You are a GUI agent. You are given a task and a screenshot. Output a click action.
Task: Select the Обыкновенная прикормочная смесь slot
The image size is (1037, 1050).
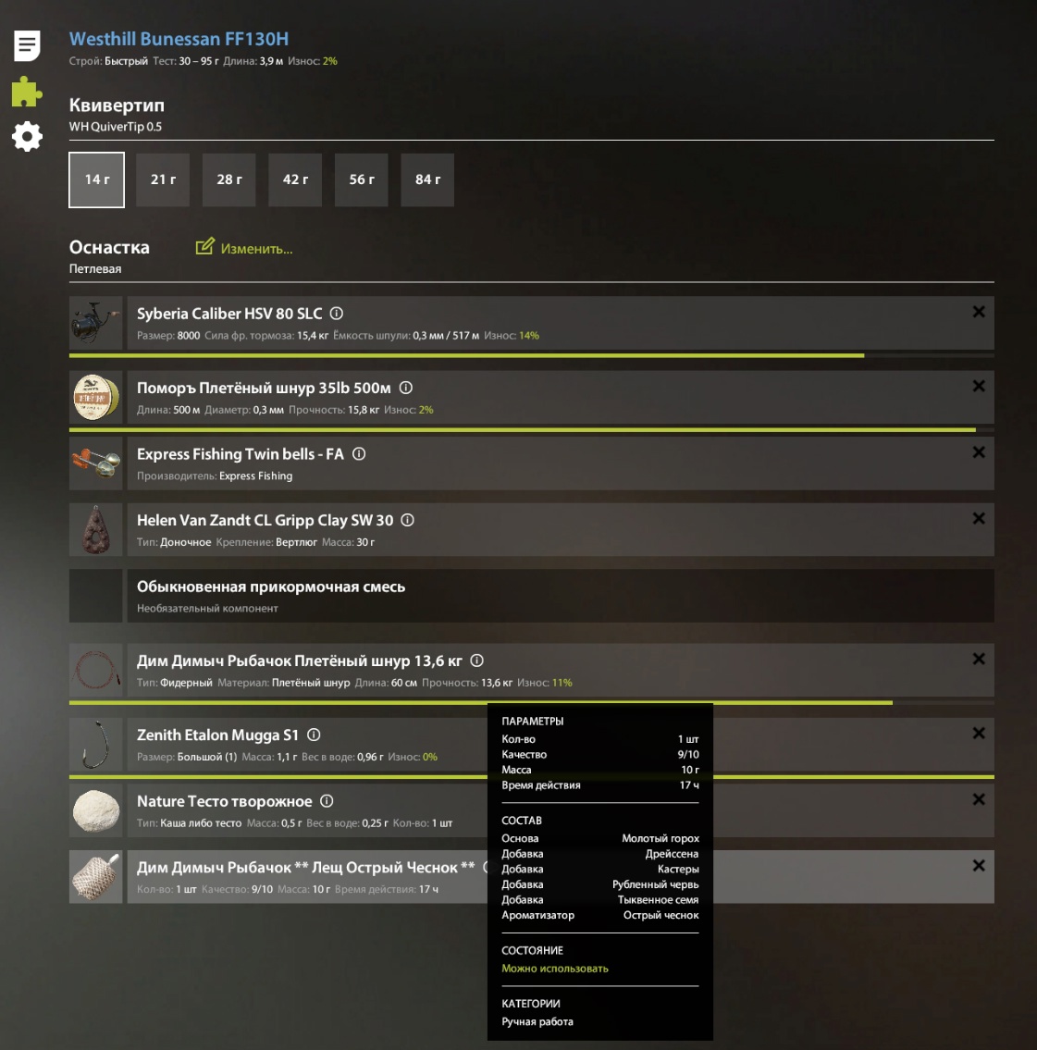561,596
